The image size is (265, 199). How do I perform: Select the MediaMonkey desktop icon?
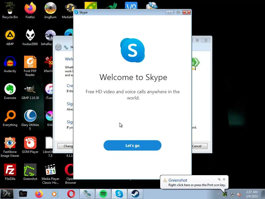pyautogui.click(x=68, y=10)
